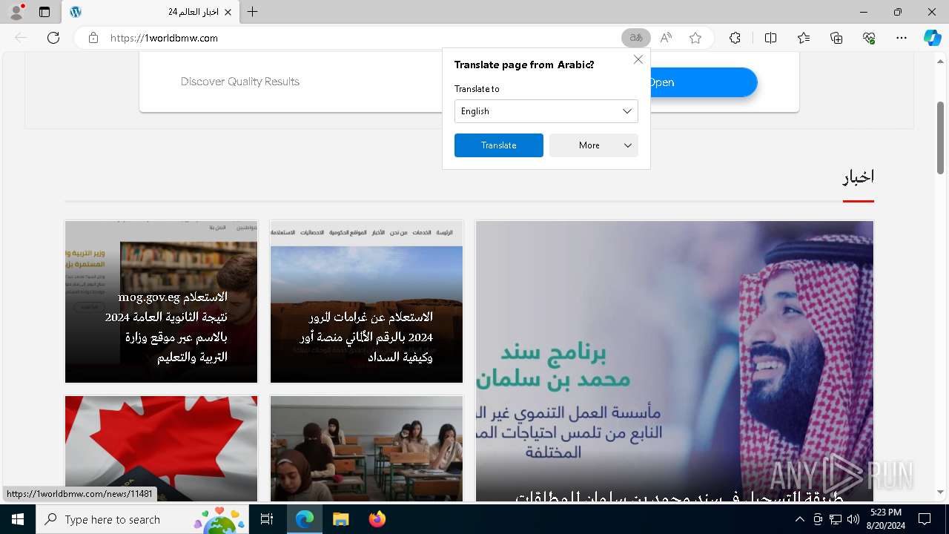Image resolution: width=949 pixels, height=534 pixels.
Task: Close the Translate page popup
Action: pos(638,59)
